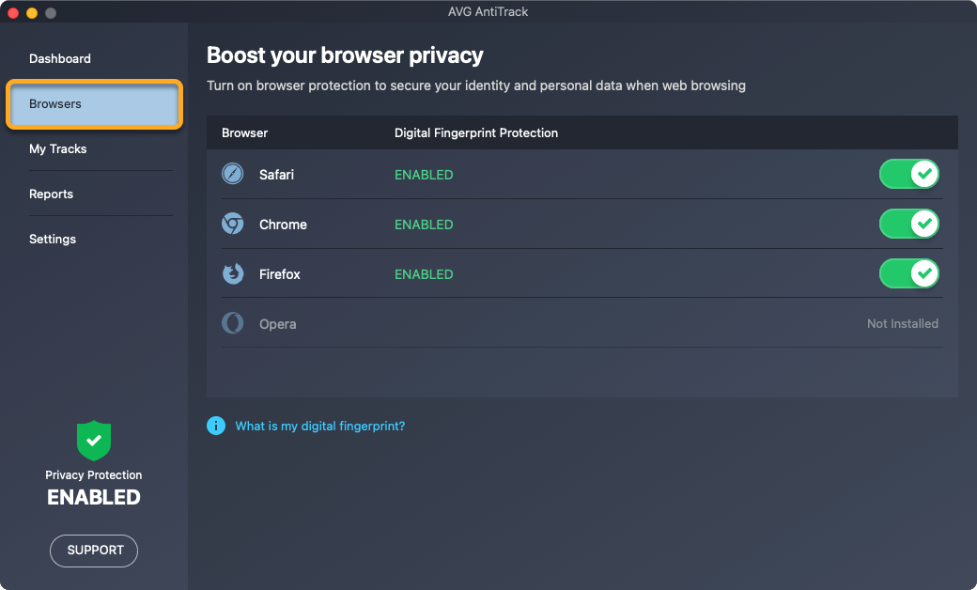Switch off Firefox protection toggle

[908, 273]
